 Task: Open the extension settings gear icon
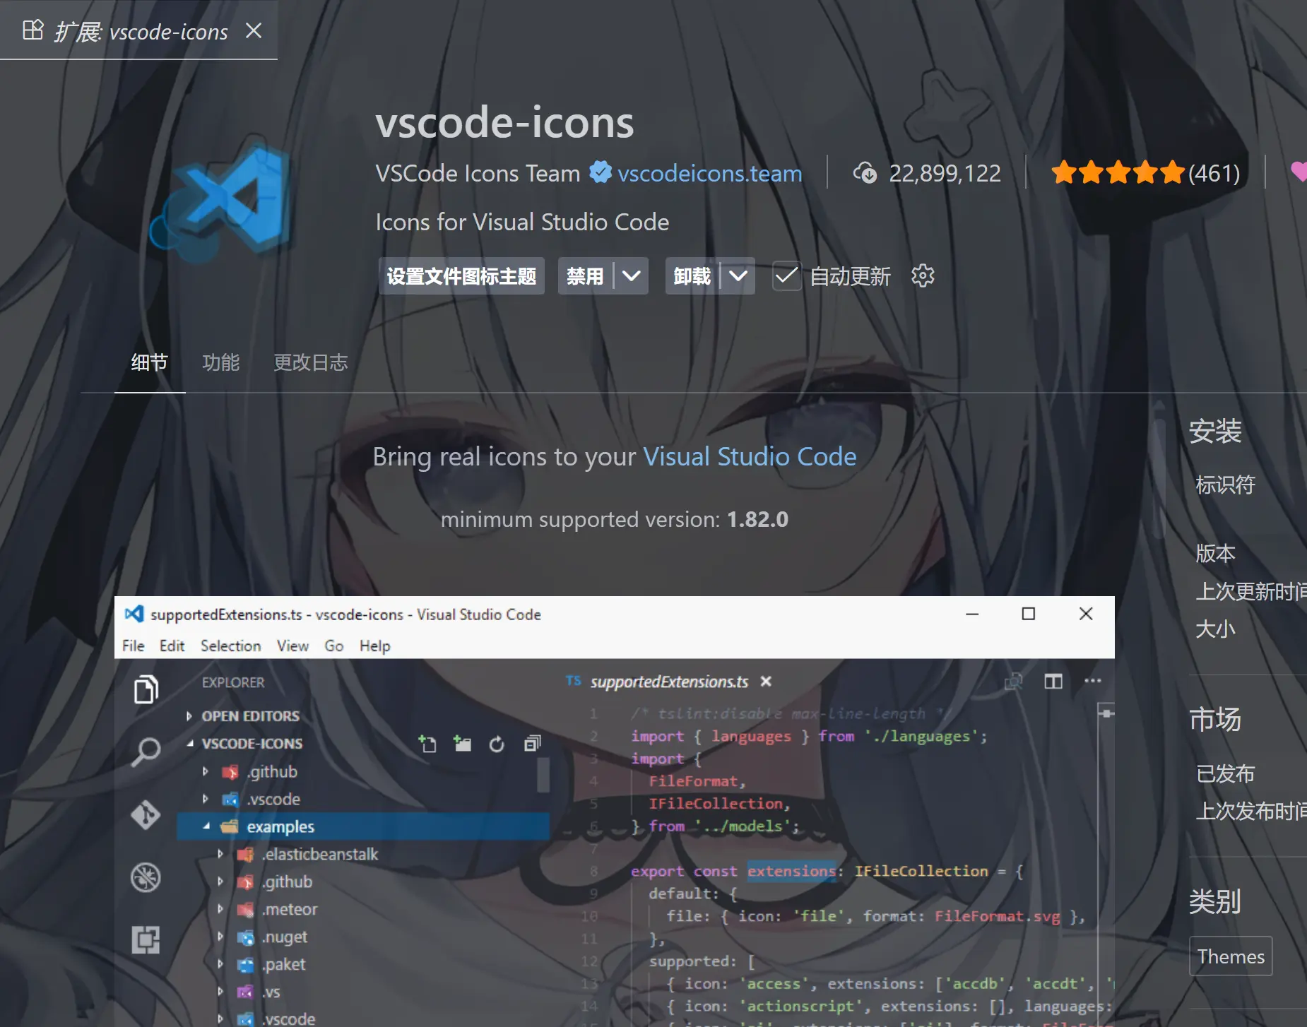(x=923, y=276)
